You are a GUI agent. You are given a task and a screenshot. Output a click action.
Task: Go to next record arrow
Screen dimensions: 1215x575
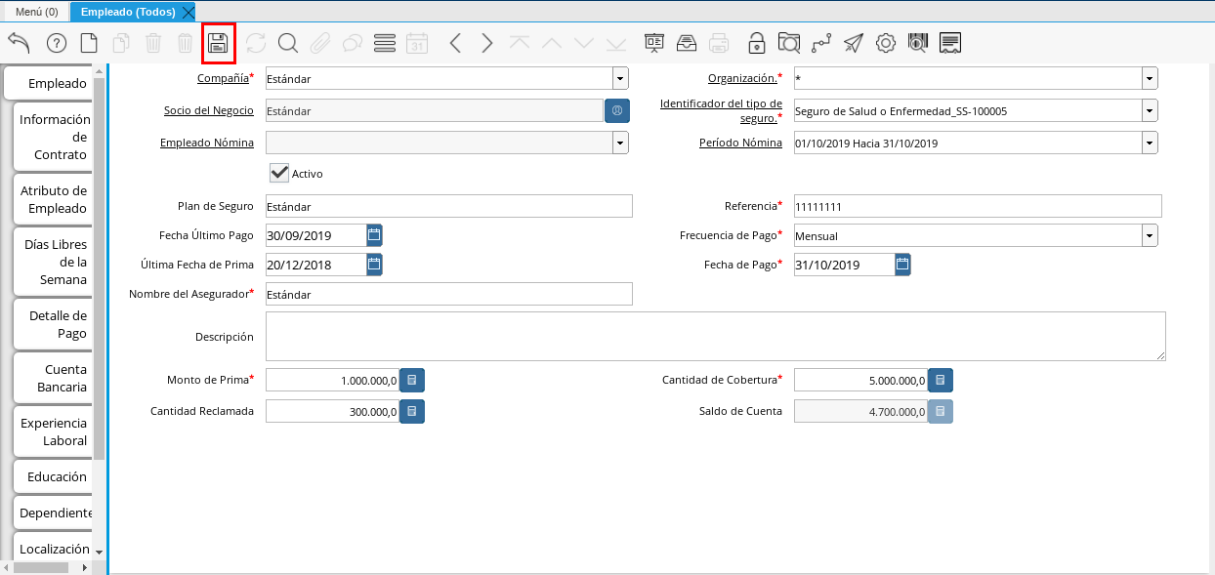point(487,43)
